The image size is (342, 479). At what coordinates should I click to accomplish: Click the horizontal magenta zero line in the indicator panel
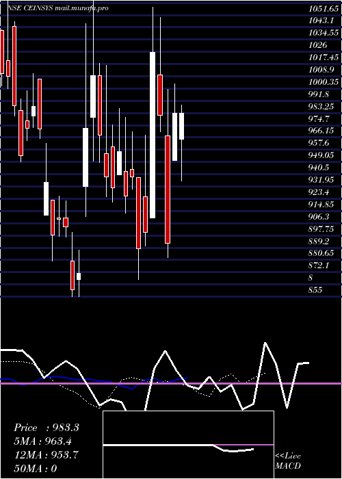pyautogui.click(x=171, y=383)
